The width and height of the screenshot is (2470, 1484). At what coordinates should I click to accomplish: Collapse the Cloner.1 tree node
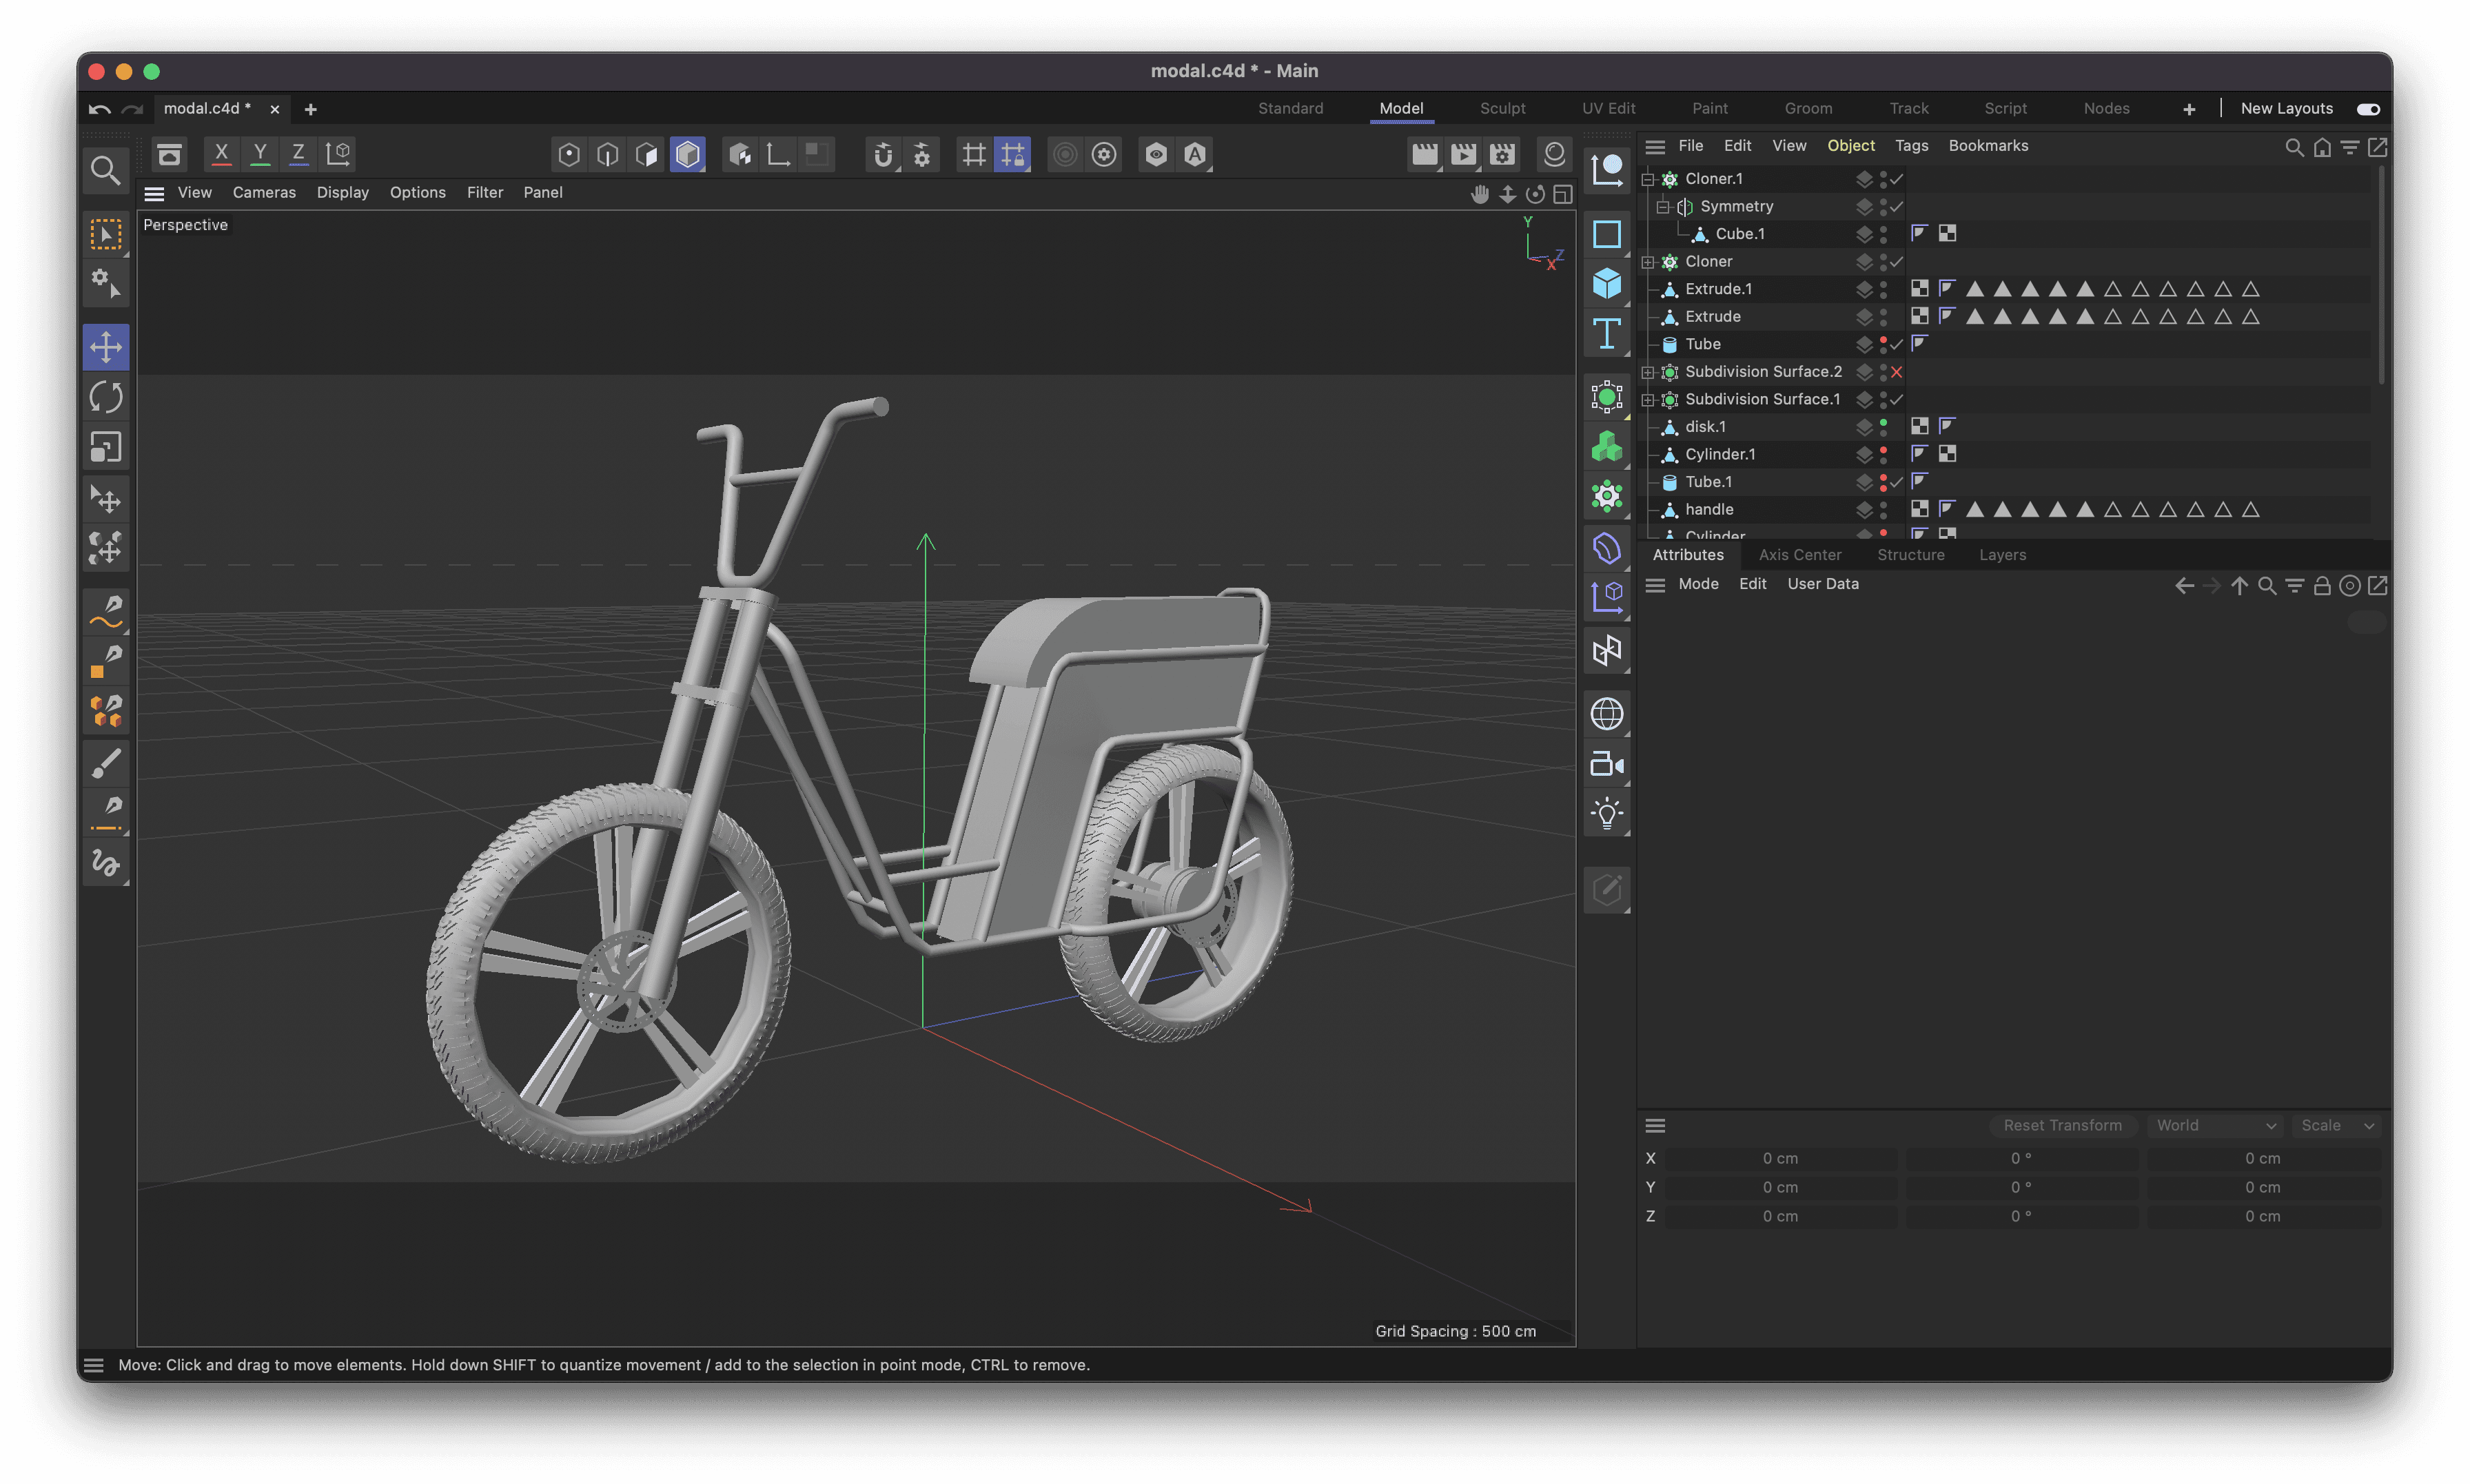(1648, 179)
